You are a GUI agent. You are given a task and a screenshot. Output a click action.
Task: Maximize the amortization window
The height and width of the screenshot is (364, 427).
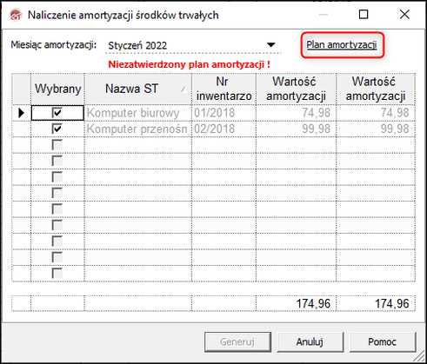[364, 14]
